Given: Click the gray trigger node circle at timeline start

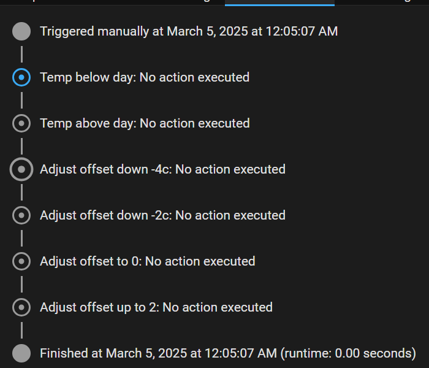Looking at the screenshot, I should point(21,31).
